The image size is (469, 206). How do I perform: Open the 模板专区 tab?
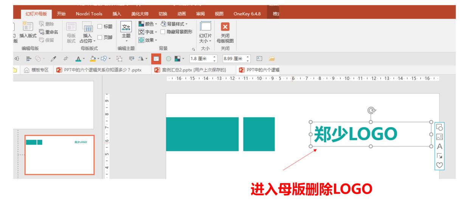[36, 70]
